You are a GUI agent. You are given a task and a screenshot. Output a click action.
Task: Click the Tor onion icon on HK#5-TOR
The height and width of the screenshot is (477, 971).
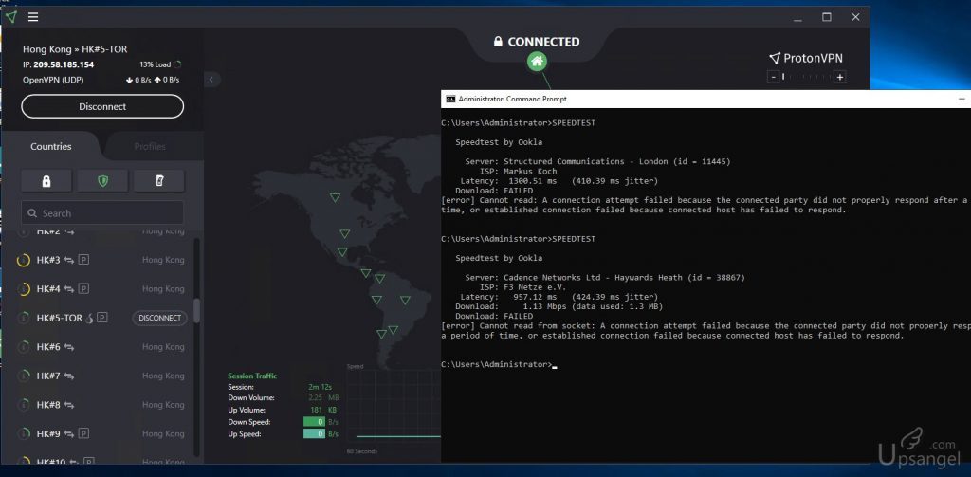click(x=90, y=318)
